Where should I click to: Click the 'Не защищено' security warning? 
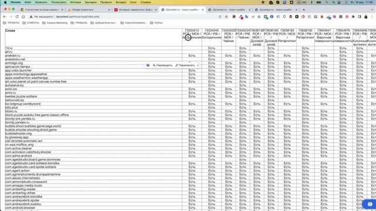point(41,17)
